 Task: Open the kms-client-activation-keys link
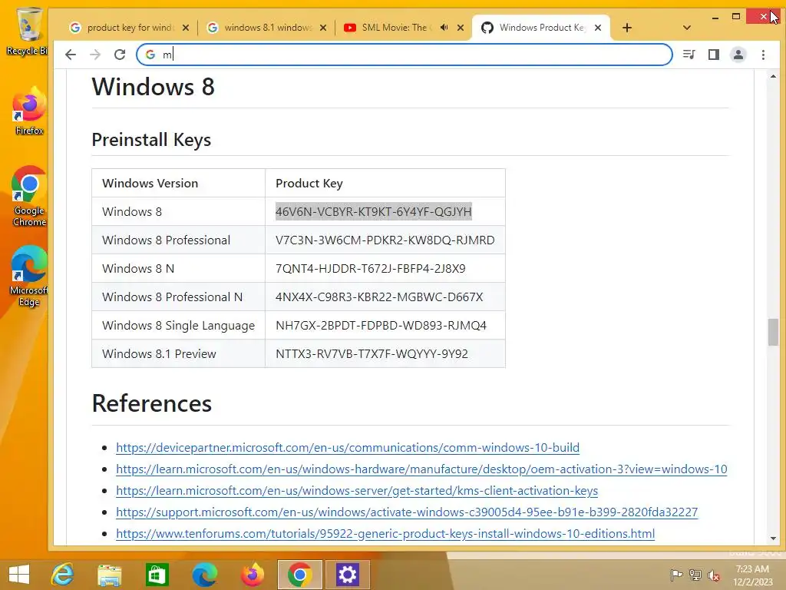coord(357,491)
